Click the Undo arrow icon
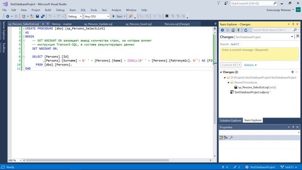The image size is (302, 170). (50, 17)
